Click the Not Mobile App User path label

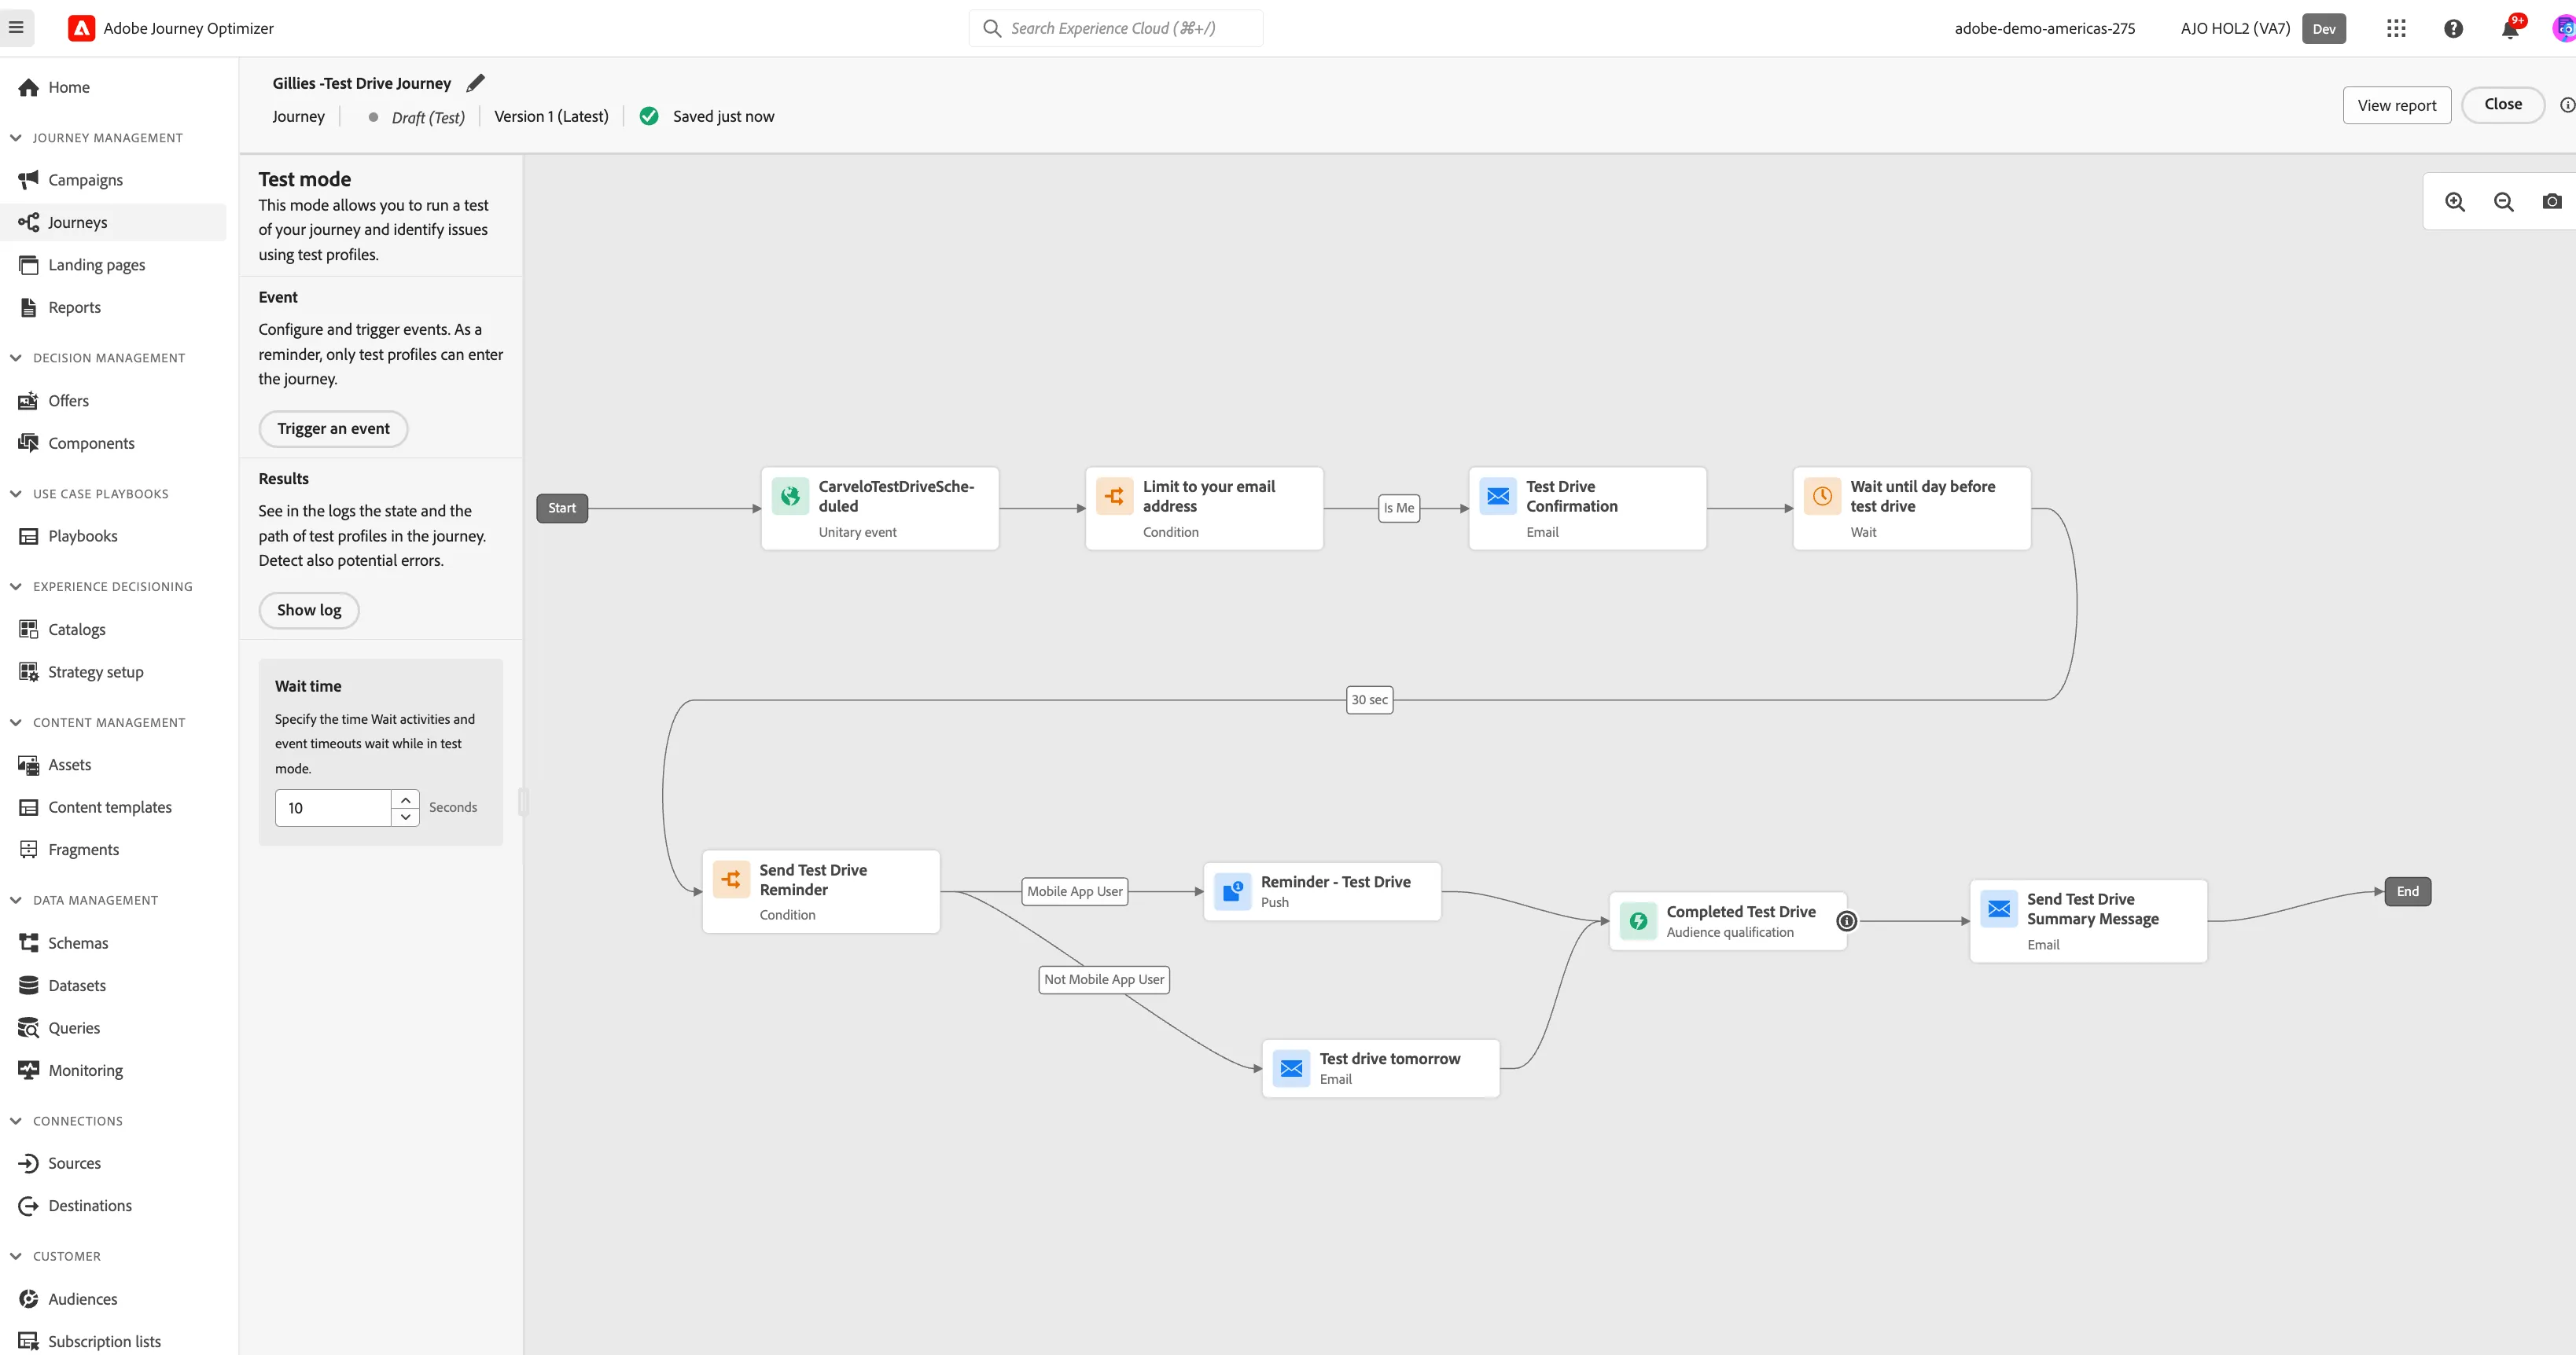pyautogui.click(x=1104, y=979)
